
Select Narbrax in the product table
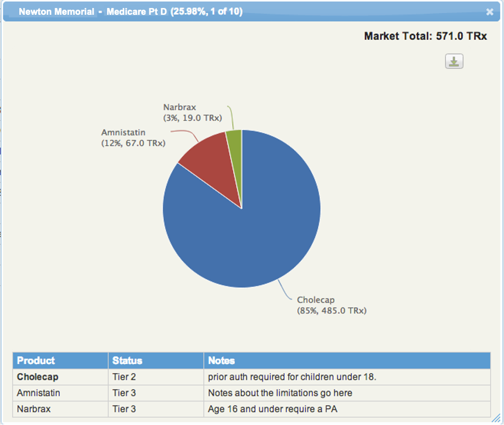tap(33, 409)
